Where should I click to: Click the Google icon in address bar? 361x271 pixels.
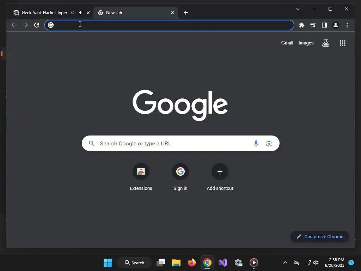coord(51,25)
